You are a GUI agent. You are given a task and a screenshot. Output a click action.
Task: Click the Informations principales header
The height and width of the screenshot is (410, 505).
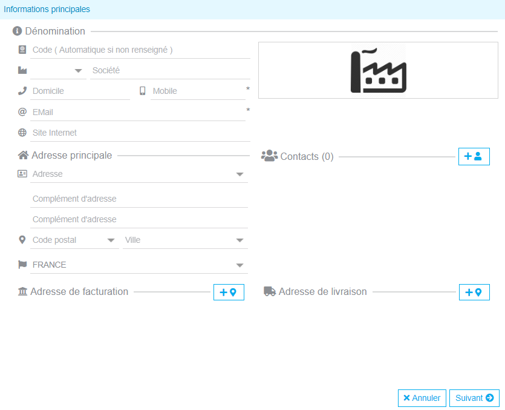pos(47,9)
